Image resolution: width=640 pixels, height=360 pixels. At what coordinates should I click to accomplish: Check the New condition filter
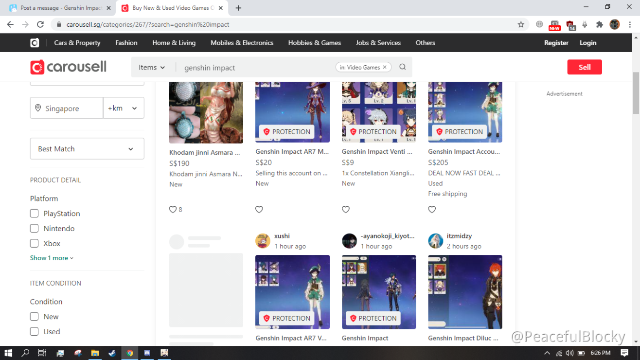pyautogui.click(x=34, y=316)
